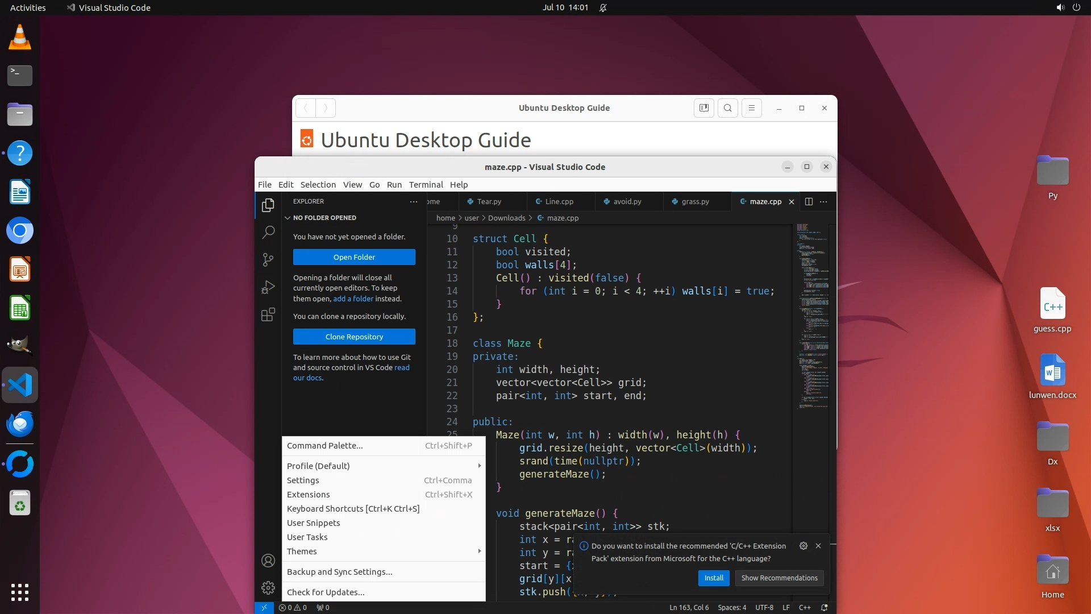Switch to the avoid.py tab

tap(627, 201)
